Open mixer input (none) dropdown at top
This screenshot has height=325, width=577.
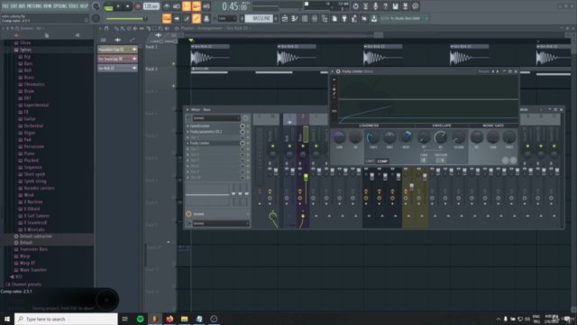[x=216, y=118]
